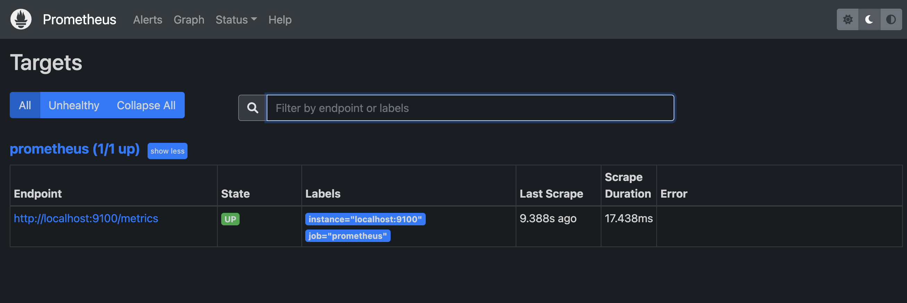The height and width of the screenshot is (303, 907).
Task: Focus the filter by endpoint or labels field
Action: pos(470,108)
